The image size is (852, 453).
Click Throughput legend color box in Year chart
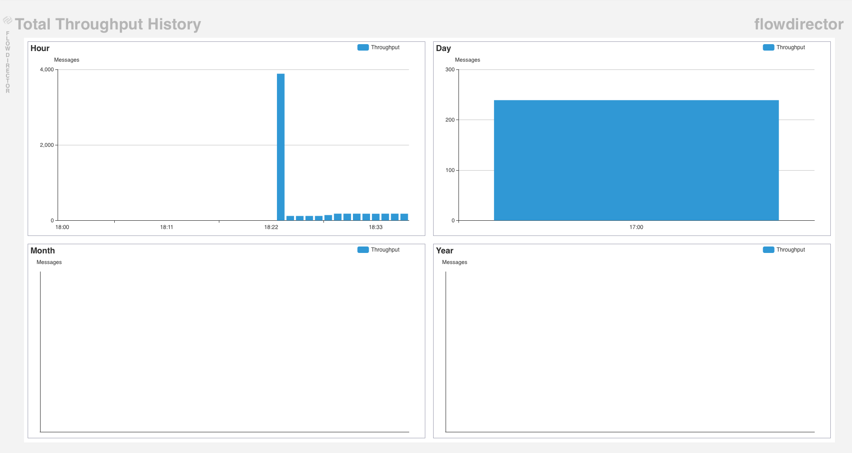[768, 250]
